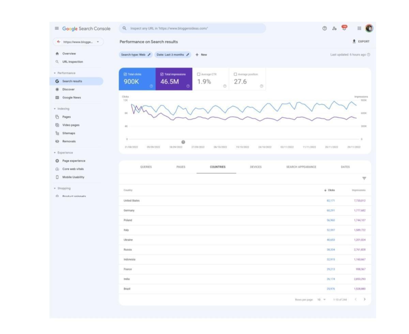
Task: Click the Sitemaps icon
Action: coord(57,133)
